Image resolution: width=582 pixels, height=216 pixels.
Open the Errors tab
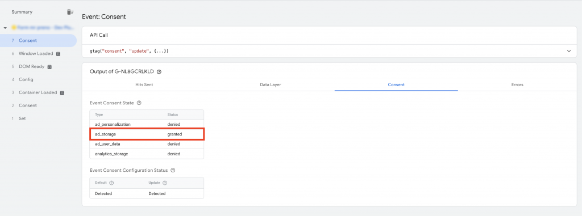pyautogui.click(x=517, y=84)
